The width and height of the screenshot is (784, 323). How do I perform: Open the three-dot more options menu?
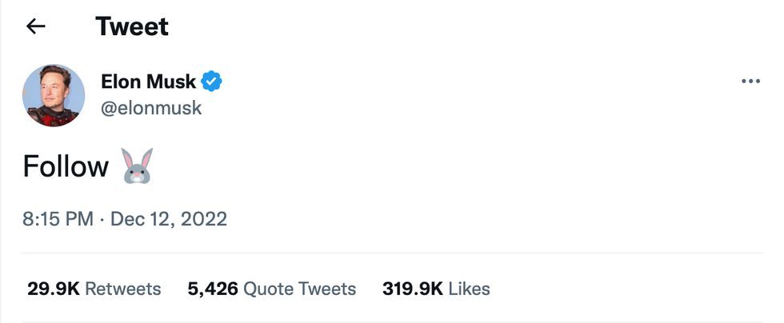[x=750, y=82]
